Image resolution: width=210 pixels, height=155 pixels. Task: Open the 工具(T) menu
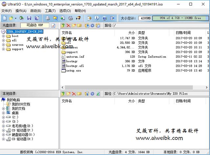tap(50, 11)
